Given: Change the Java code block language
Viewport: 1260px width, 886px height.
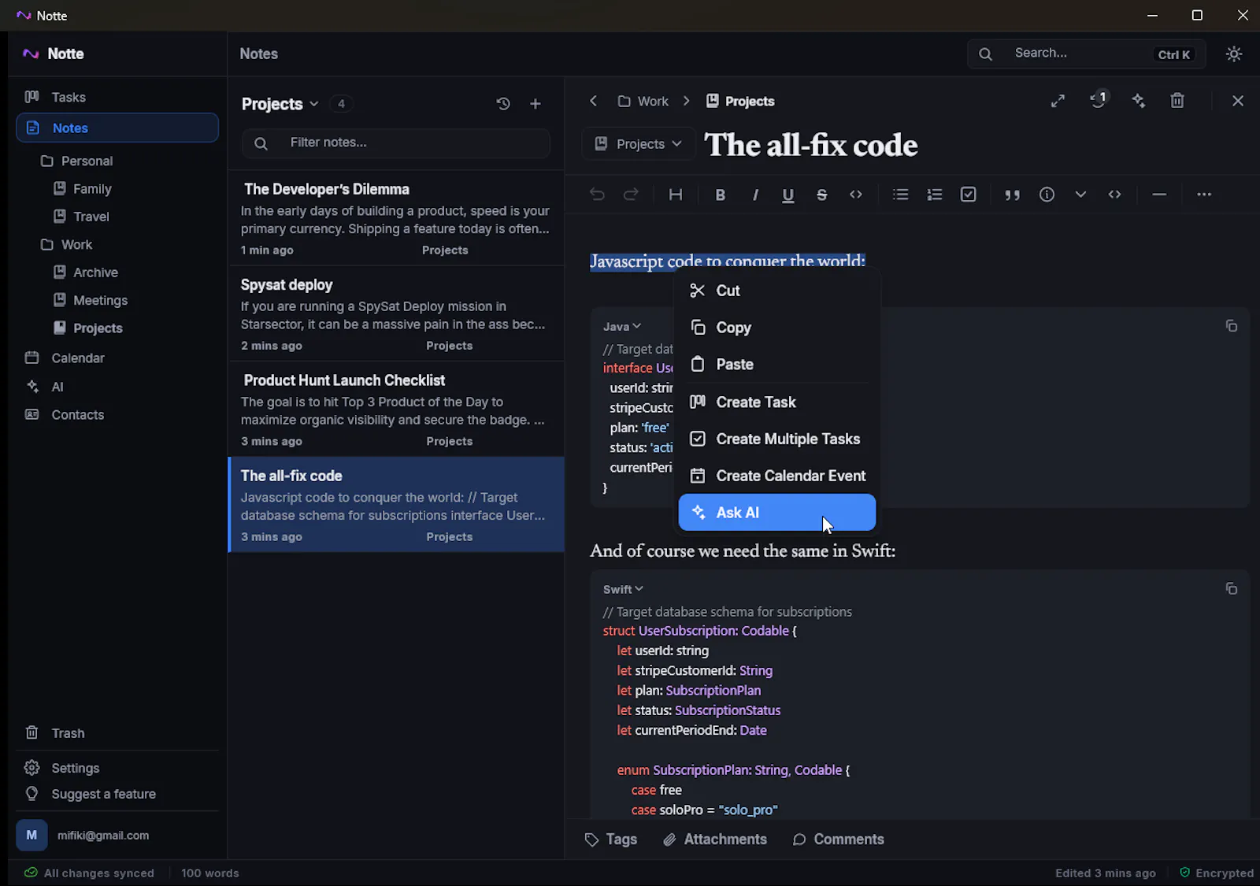Looking at the screenshot, I should coord(621,326).
